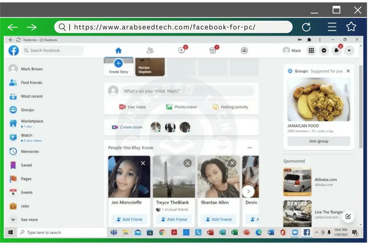Click the right chevron on friend suggestions carousel

tap(249, 191)
